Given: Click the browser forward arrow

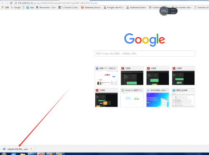Looking at the screenshot, I should 7,3.
